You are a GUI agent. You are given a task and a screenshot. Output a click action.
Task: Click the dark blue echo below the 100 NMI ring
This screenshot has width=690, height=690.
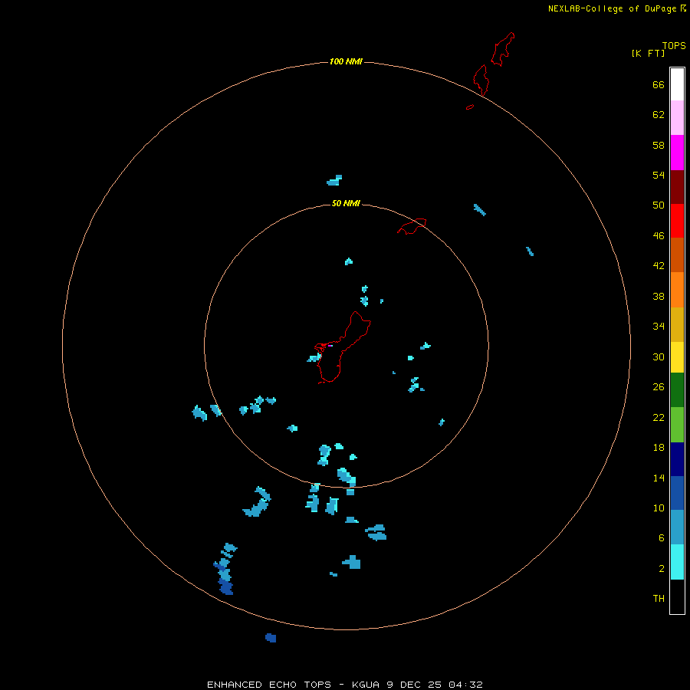271,638
